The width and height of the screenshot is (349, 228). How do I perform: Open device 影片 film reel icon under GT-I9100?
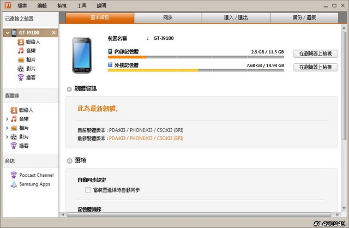(21, 69)
